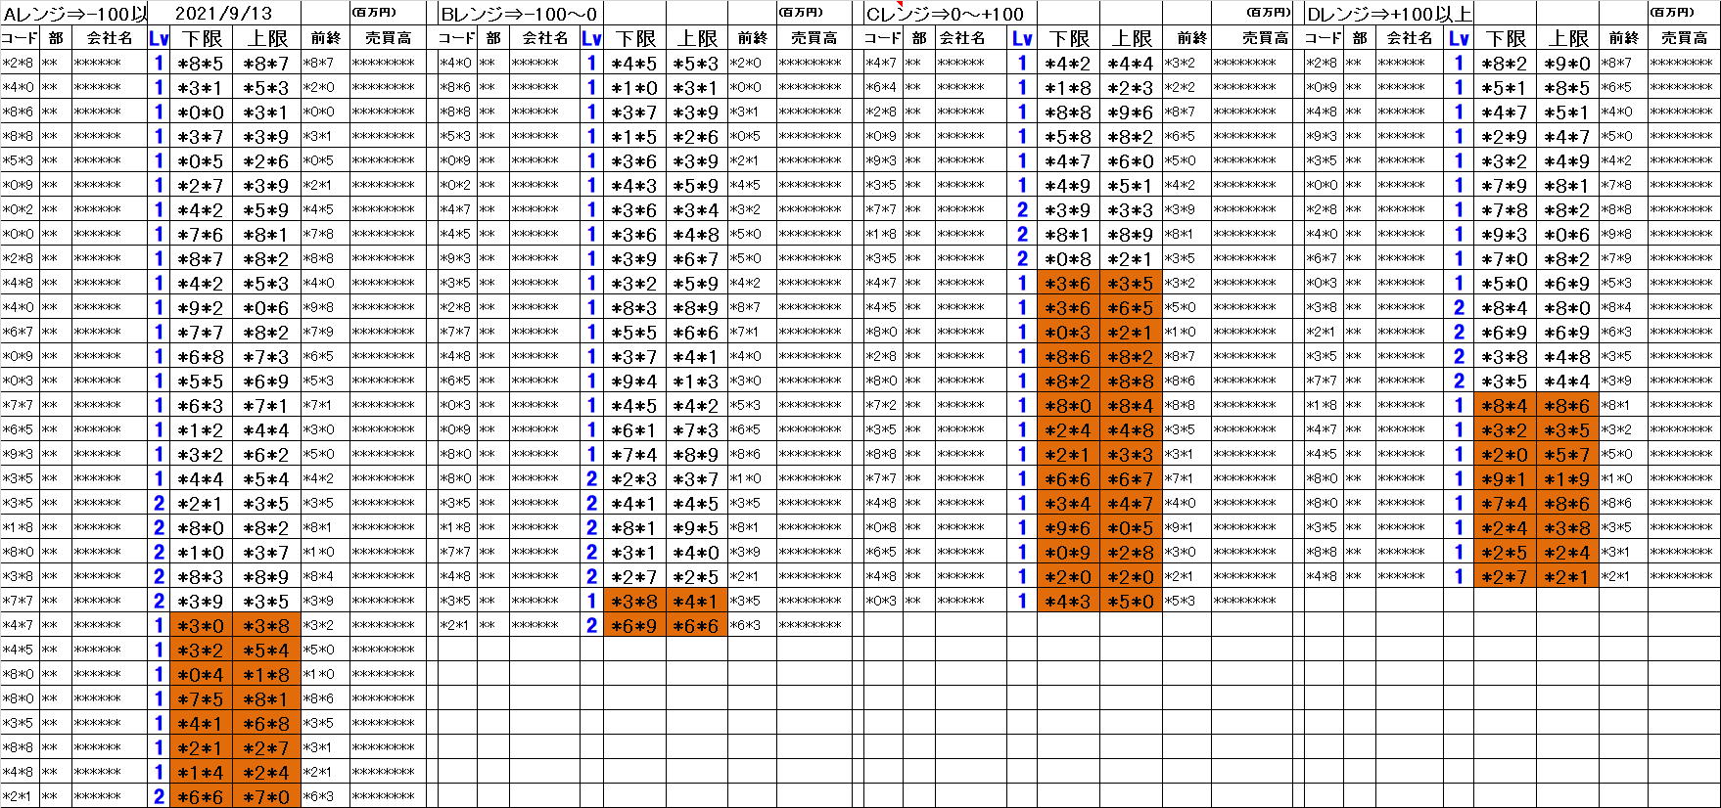The height and width of the screenshot is (808, 1721).
Task: Click orange A range 下限 cell *7*5
Action: tap(202, 698)
